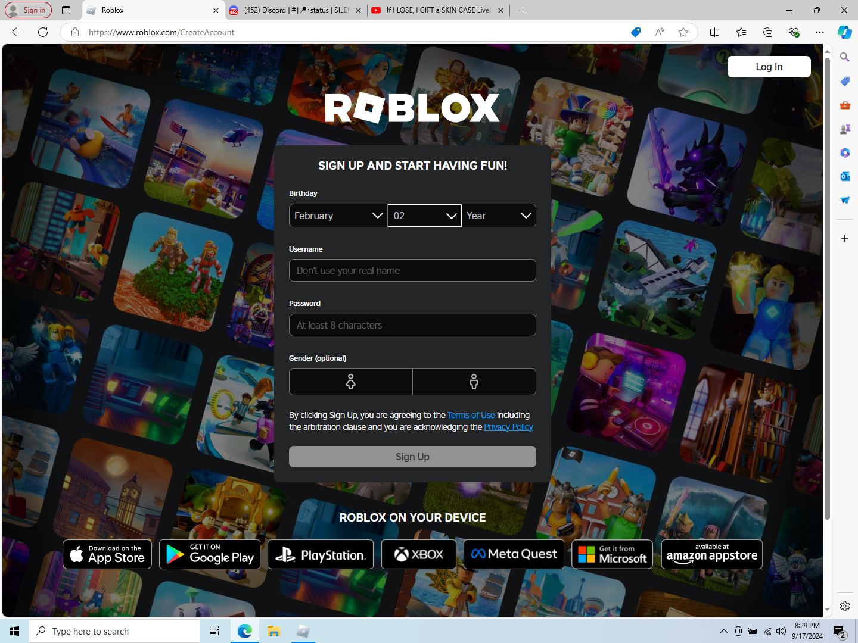Open Browser essentials heart icon
Viewport: 858px width, 643px height.
pos(794,32)
